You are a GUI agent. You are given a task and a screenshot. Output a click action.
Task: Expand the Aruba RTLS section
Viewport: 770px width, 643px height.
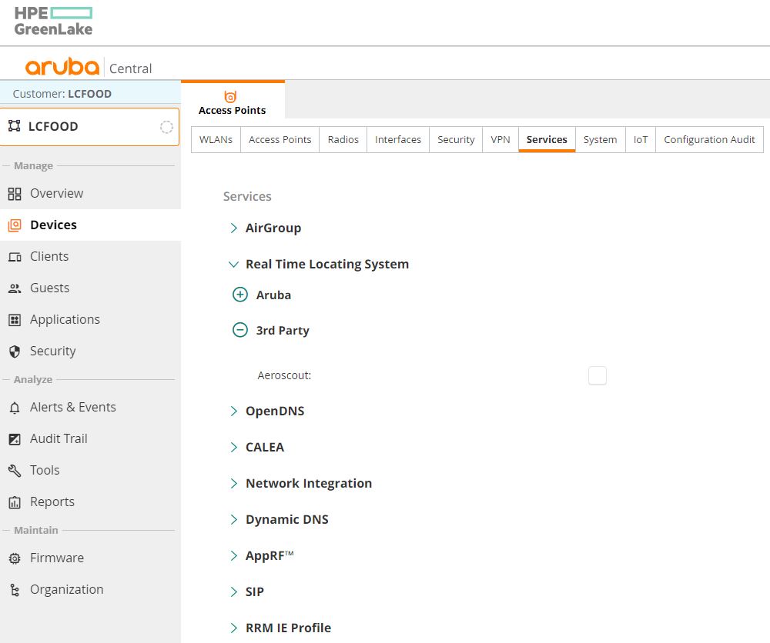click(x=240, y=295)
